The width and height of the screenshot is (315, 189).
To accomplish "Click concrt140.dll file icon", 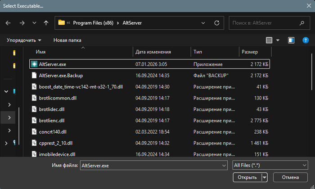I will pos(34,131).
